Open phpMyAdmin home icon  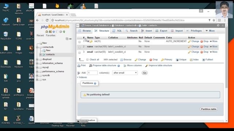[47, 32]
